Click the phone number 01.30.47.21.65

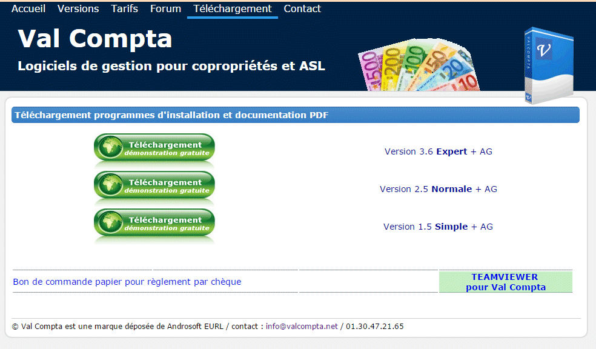(x=375, y=326)
